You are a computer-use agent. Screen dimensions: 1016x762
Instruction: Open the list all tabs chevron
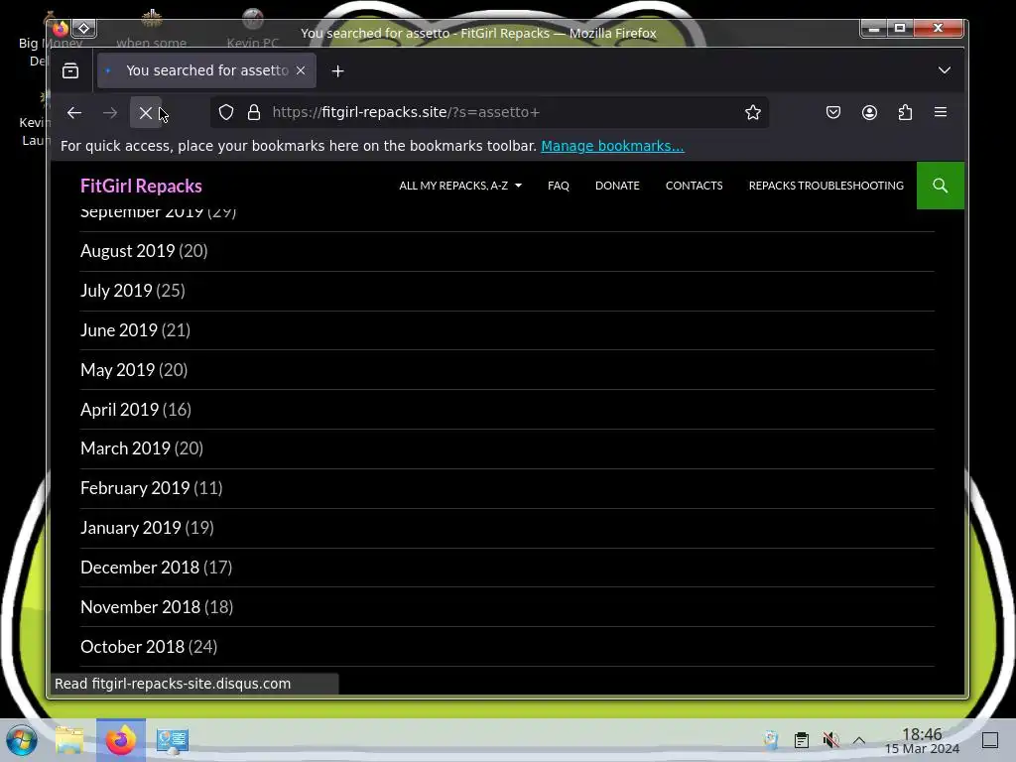(x=945, y=70)
